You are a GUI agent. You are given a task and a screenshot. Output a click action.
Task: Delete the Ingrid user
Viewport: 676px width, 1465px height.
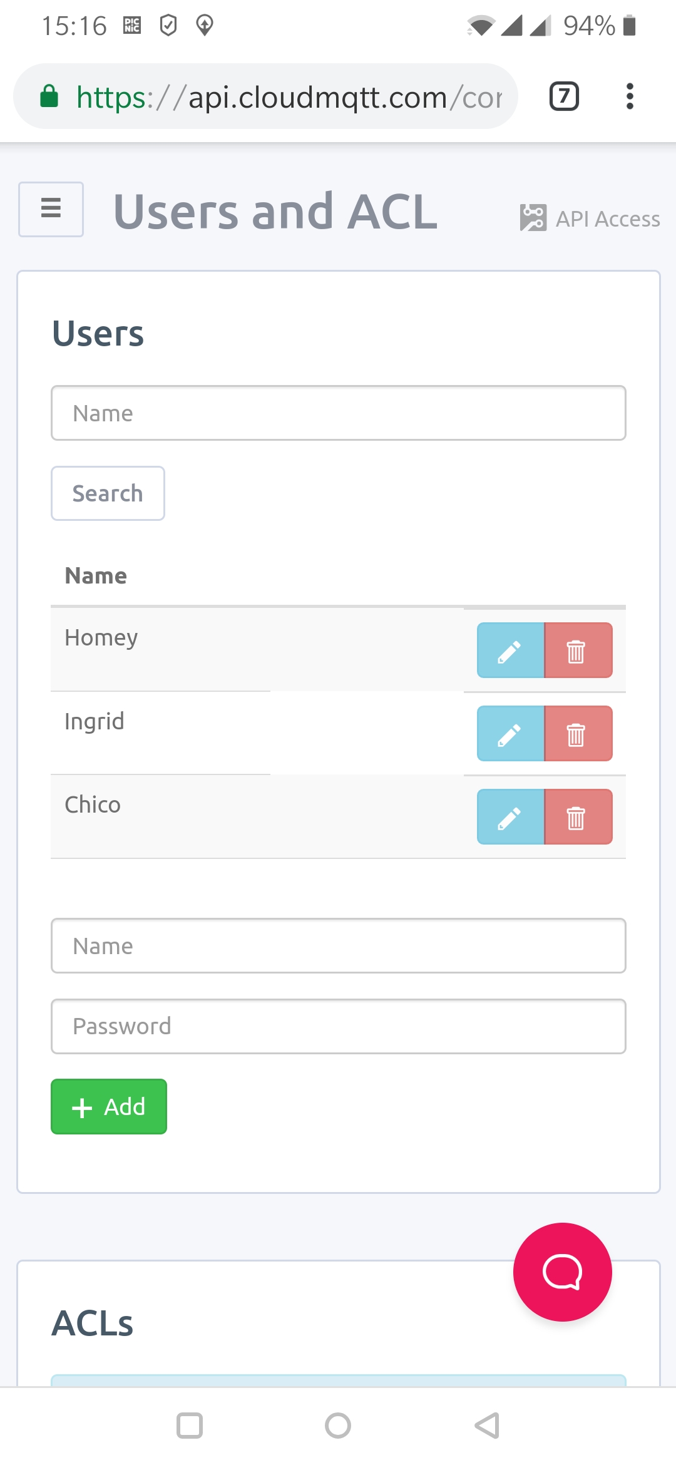pyautogui.click(x=578, y=734)
